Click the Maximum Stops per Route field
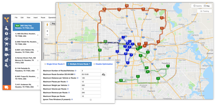Image resolution: width=216 pixels, height=107 pixels. pyautogui.click(x=91, y=96)
